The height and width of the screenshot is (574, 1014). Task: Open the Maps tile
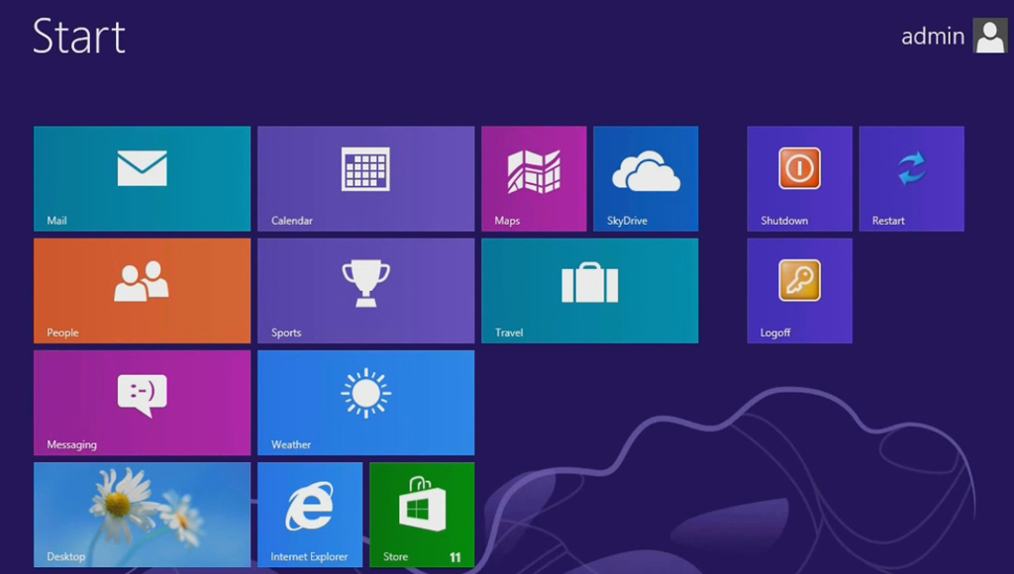point(534,178)
